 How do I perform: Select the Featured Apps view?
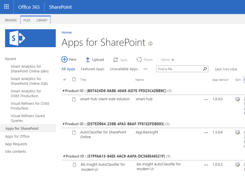pyautogui.click(x=92, y=69)
